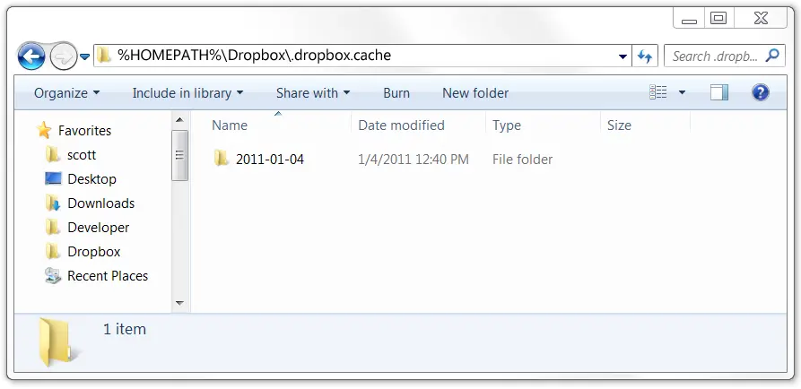Screen dimensions: 801x389
Task: Open the view options dropdown arrow
Action: (x=682, y=92)
